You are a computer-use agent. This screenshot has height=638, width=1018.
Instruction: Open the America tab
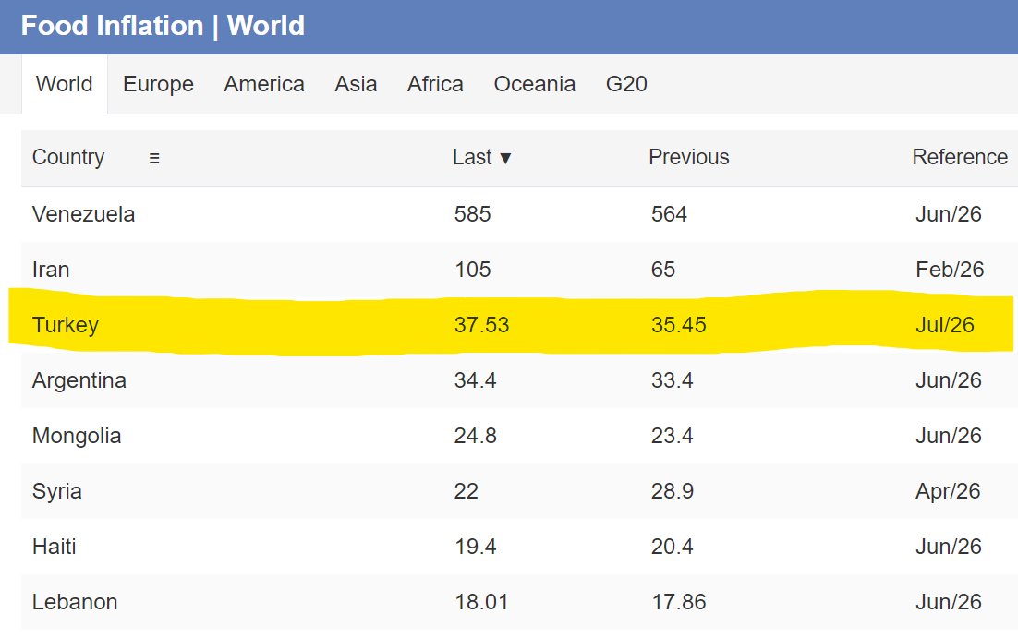coord(264,84)
